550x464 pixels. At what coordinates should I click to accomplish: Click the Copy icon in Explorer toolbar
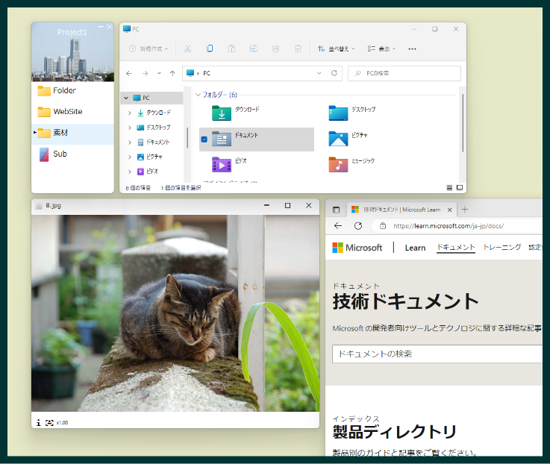(x=210, y=48)
